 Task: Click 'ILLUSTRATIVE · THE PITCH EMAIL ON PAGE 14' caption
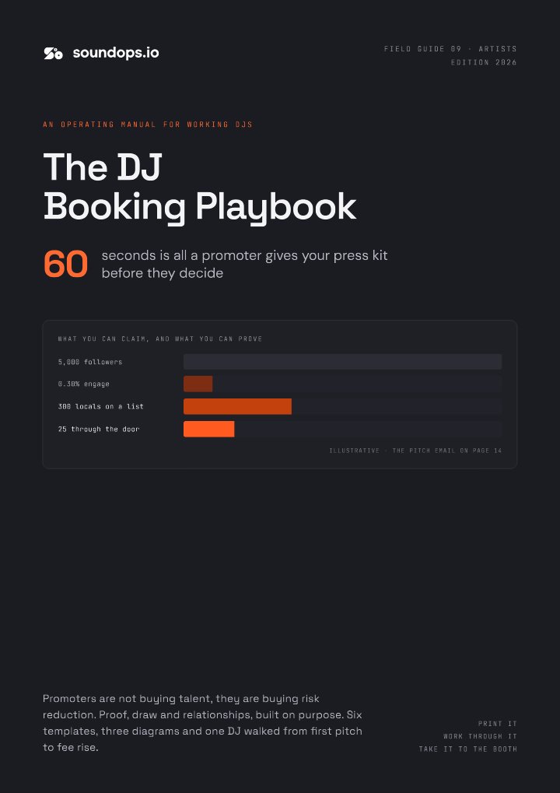(415, 451)
